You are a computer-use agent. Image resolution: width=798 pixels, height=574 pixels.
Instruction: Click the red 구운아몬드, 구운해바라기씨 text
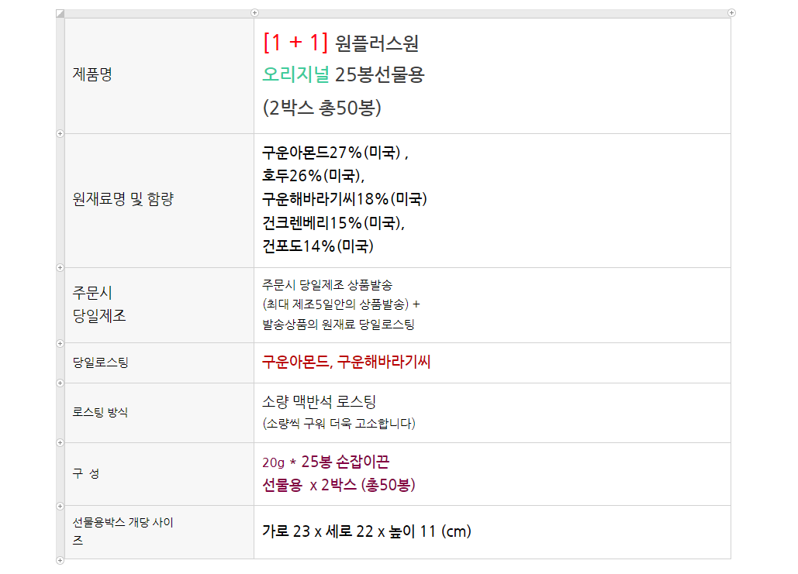pos(346,362)
